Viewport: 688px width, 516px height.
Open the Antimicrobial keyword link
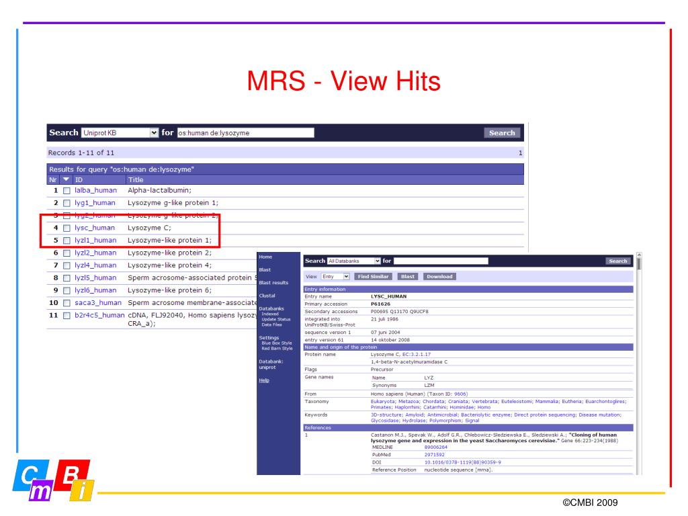pyautogui.click(x=442, y=415)
